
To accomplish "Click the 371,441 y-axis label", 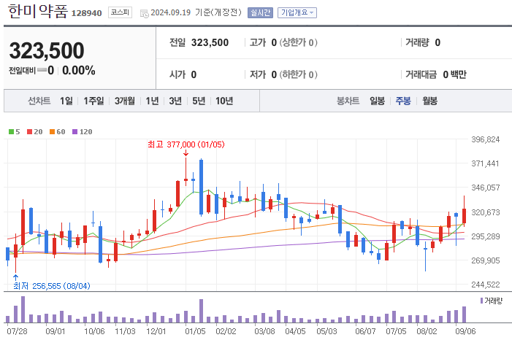I will 485,164.
